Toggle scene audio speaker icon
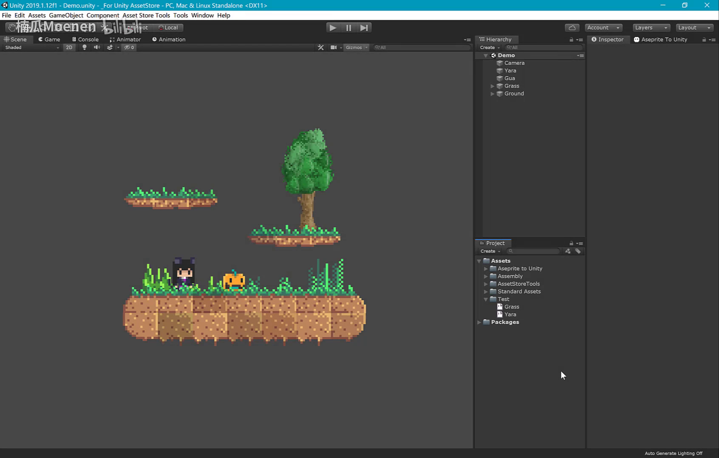 click(x=97, y=47)
